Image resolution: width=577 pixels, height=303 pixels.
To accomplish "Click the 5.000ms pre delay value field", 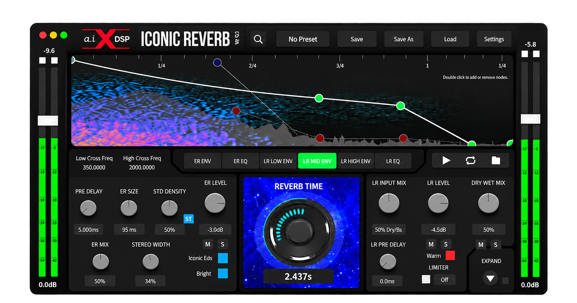I will click(88, 230).
